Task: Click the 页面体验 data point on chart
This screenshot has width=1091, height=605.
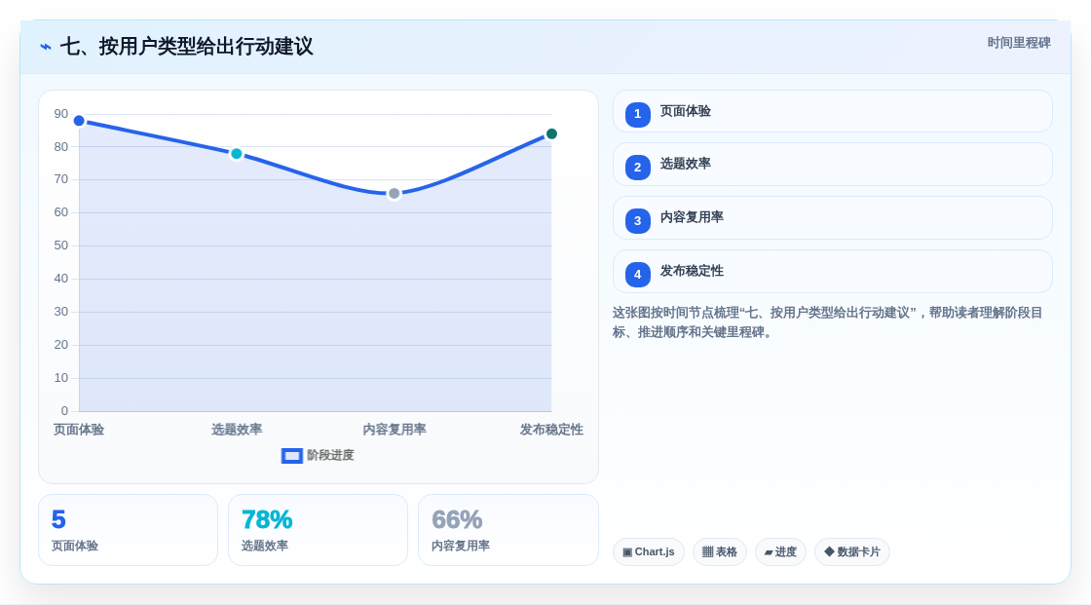Action: pos(79,121)
